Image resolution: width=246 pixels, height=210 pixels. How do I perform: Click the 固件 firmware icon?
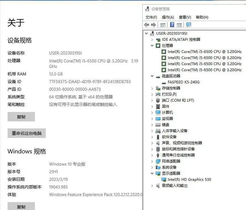click(x=158, y=106)
